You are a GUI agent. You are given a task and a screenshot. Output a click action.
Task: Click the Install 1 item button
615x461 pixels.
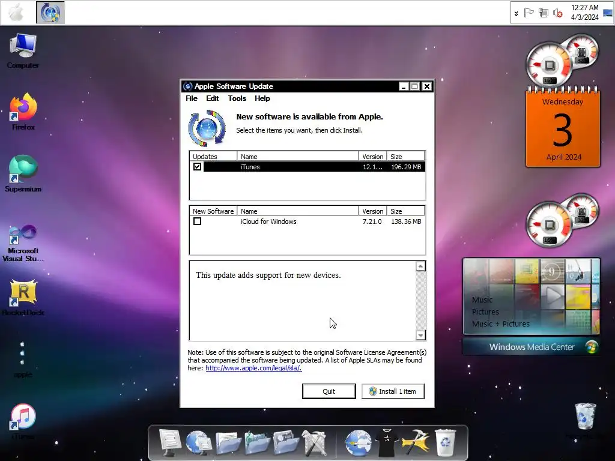[393, 391]
